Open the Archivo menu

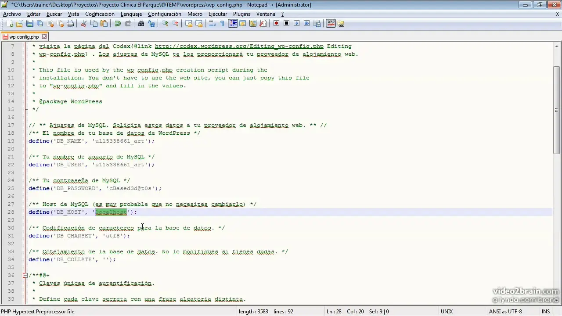[12, 14]
